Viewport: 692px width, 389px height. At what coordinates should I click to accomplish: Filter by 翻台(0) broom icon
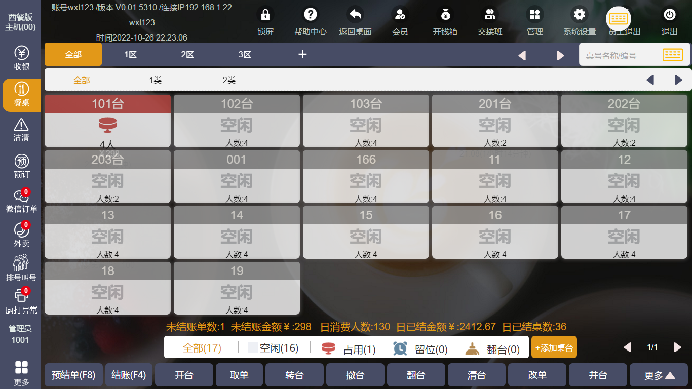click(473, 348)
